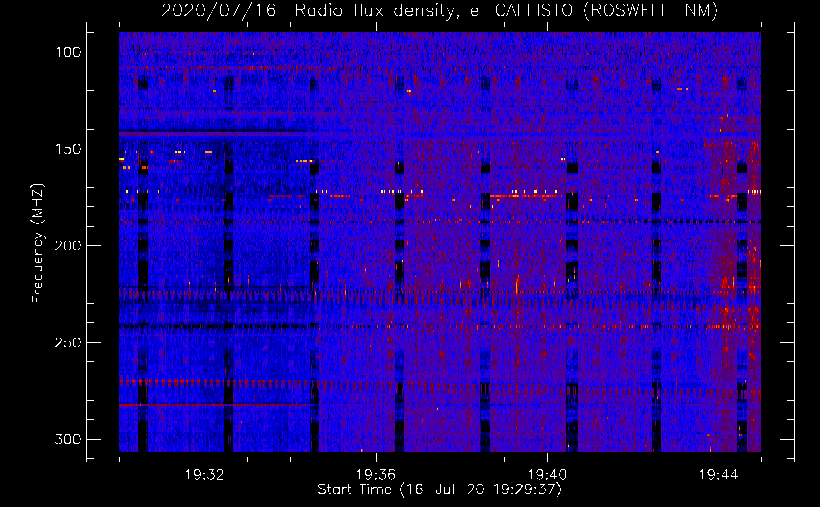Click the frequency tick label "250"
The image size is (820, 507).
(x=68, y=343)
